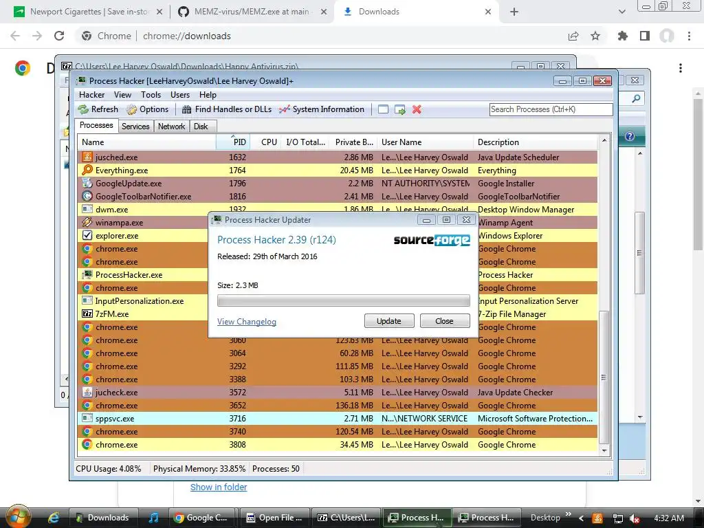This screenshot has height=528, width=704.
Task: Open the Chrome three-dot menu
Action: [689, 36]
